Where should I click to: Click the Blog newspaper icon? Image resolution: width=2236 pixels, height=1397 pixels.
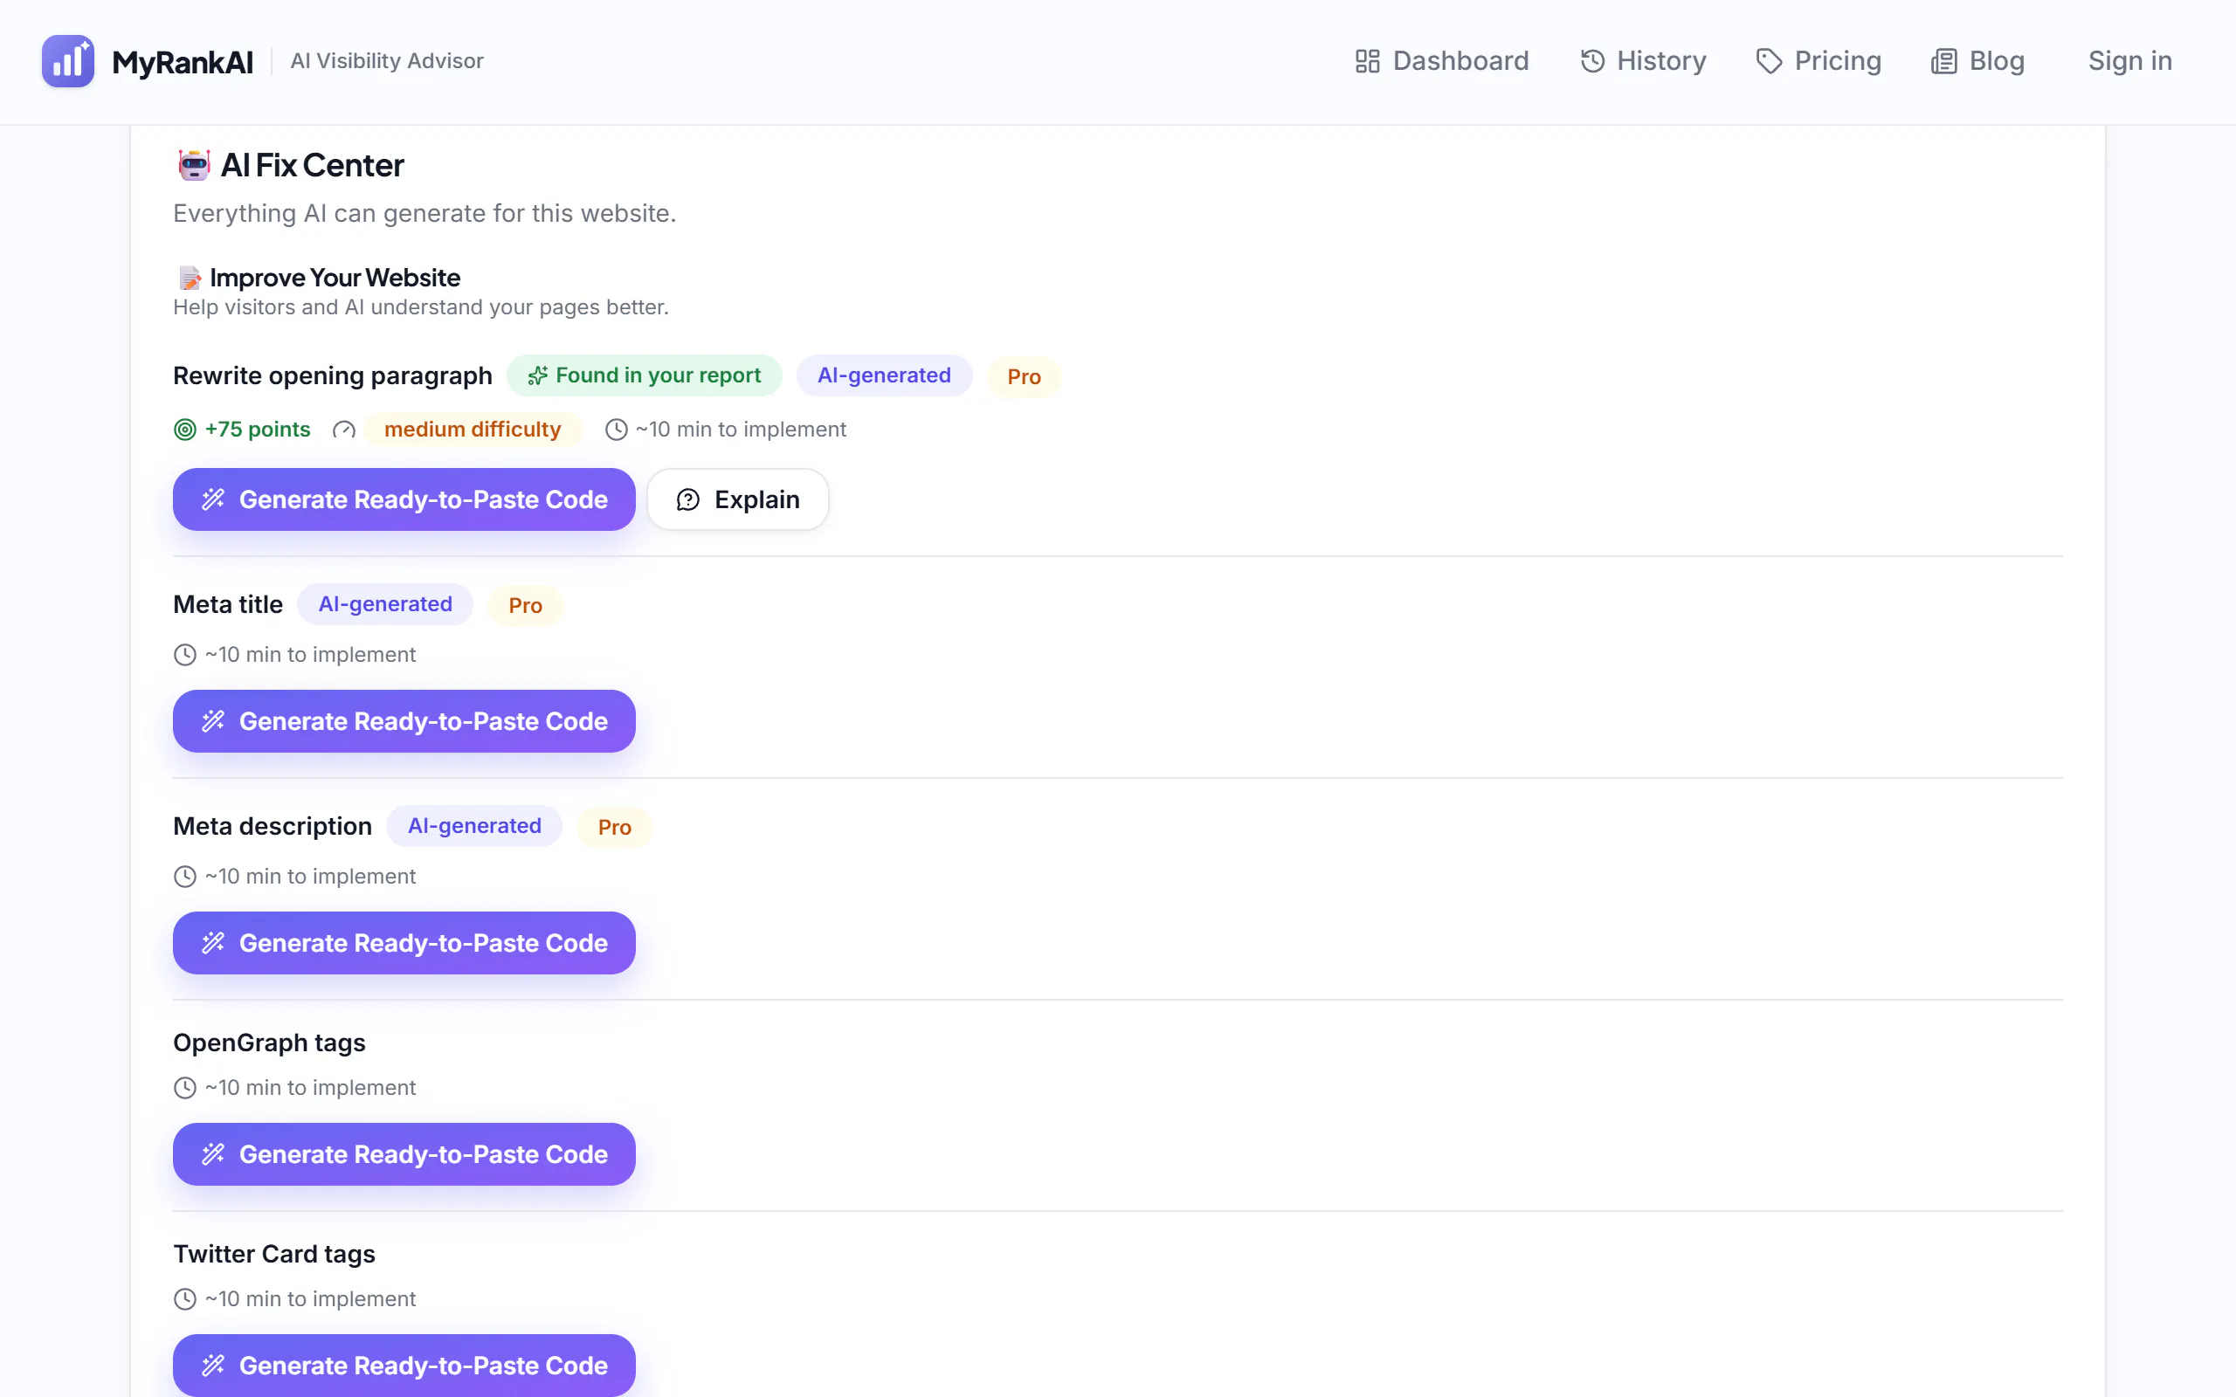[x=1944, y=61]
